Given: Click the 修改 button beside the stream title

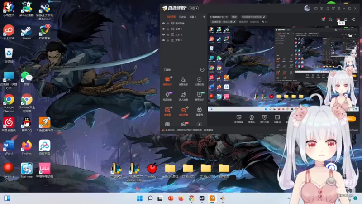Looking at the screenshot, I should click(234, 17).
